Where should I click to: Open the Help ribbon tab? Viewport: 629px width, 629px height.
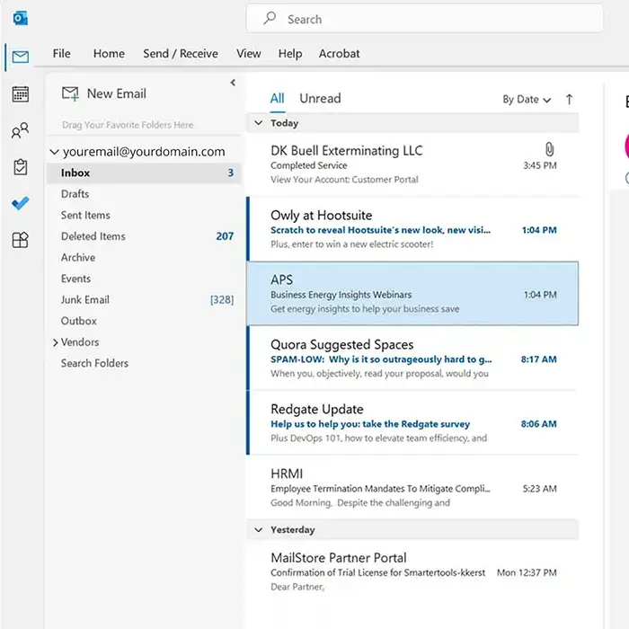coord(290,54)
